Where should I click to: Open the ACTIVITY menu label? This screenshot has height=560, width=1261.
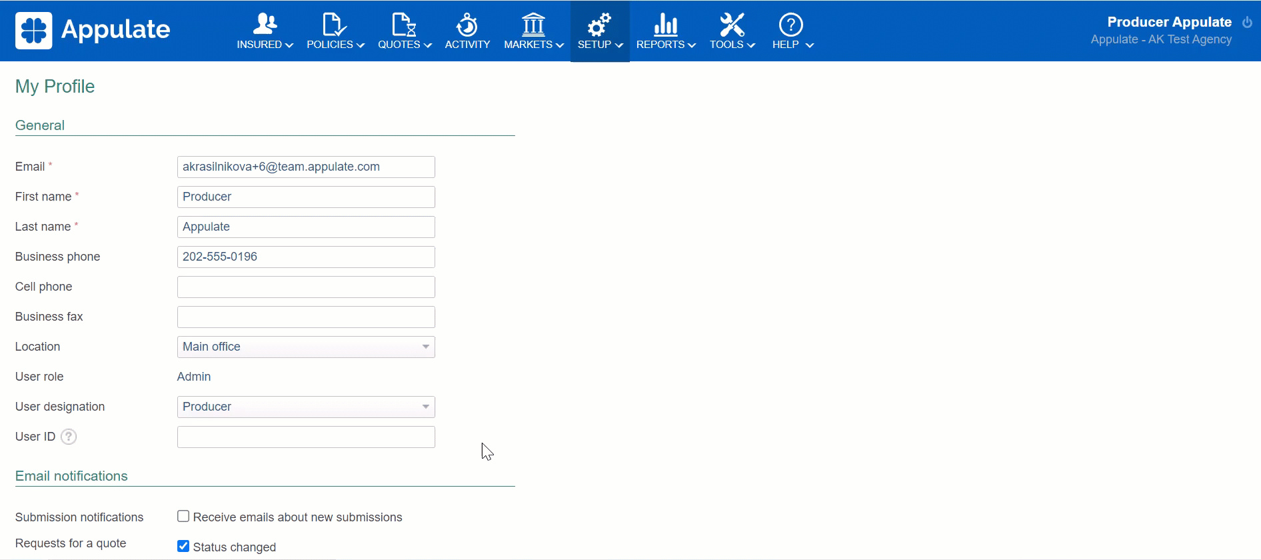point(467,45)
